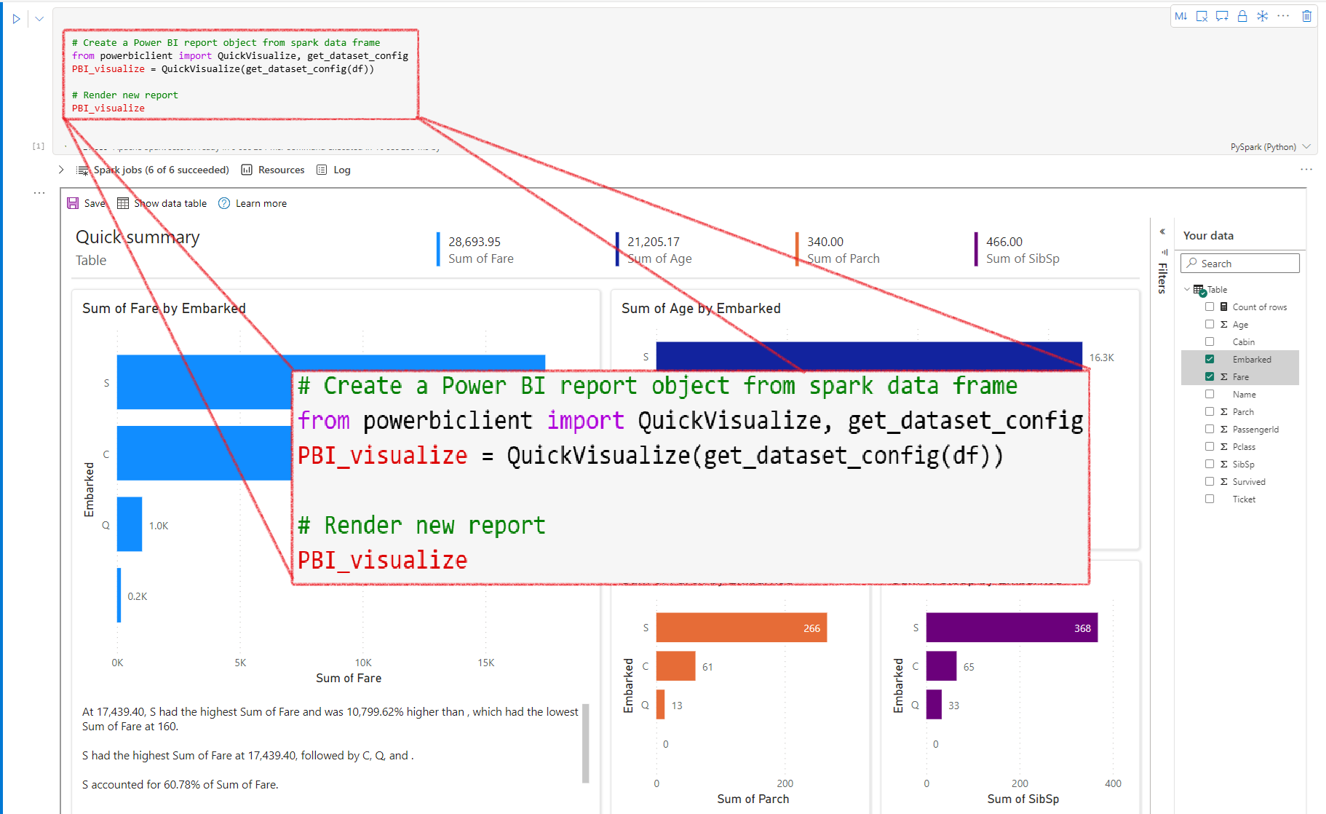Uncheck the Embarked field
This screenshot has height=814, width=1326.
tap(1210, 359)
